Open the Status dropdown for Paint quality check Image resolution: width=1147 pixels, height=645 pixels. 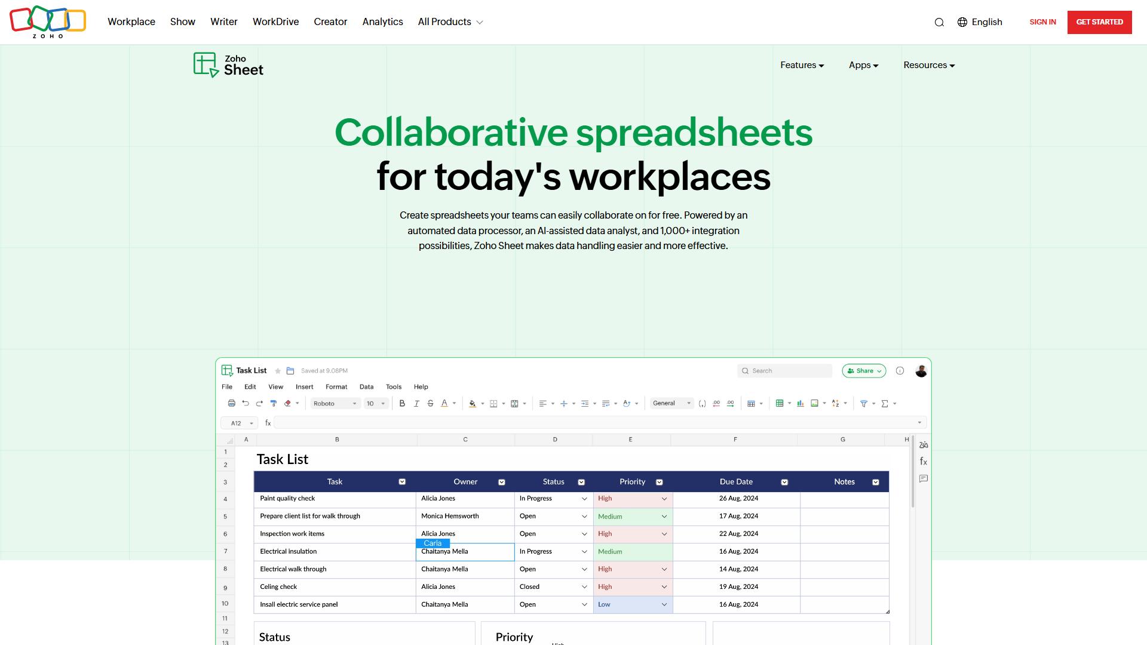point(584,499)
